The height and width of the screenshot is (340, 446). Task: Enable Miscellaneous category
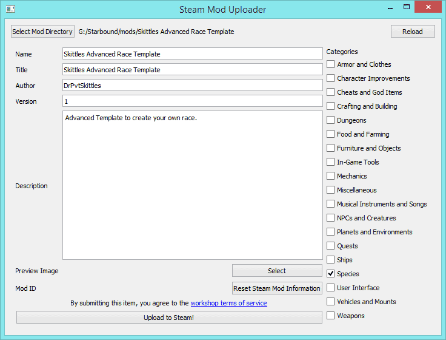[330, 190]
